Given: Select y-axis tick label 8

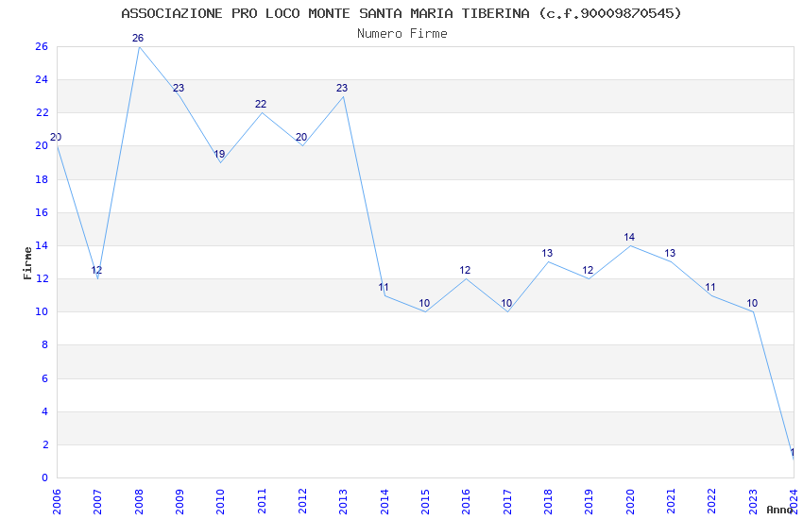Looking at the screenshot, I should 44,344.
